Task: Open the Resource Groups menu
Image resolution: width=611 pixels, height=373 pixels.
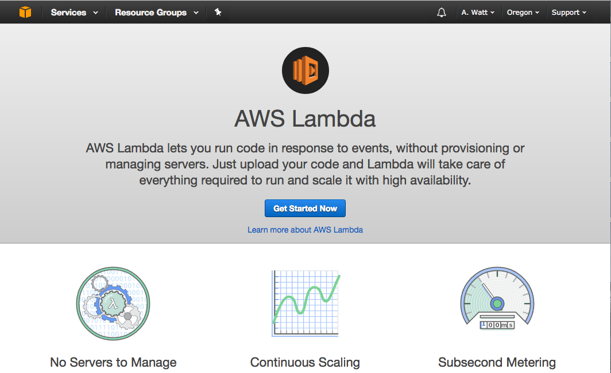Action: [x=150, y=12]
